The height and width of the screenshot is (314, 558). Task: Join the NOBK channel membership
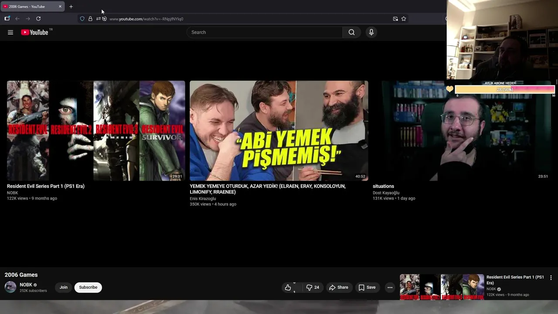coord(64,287)
